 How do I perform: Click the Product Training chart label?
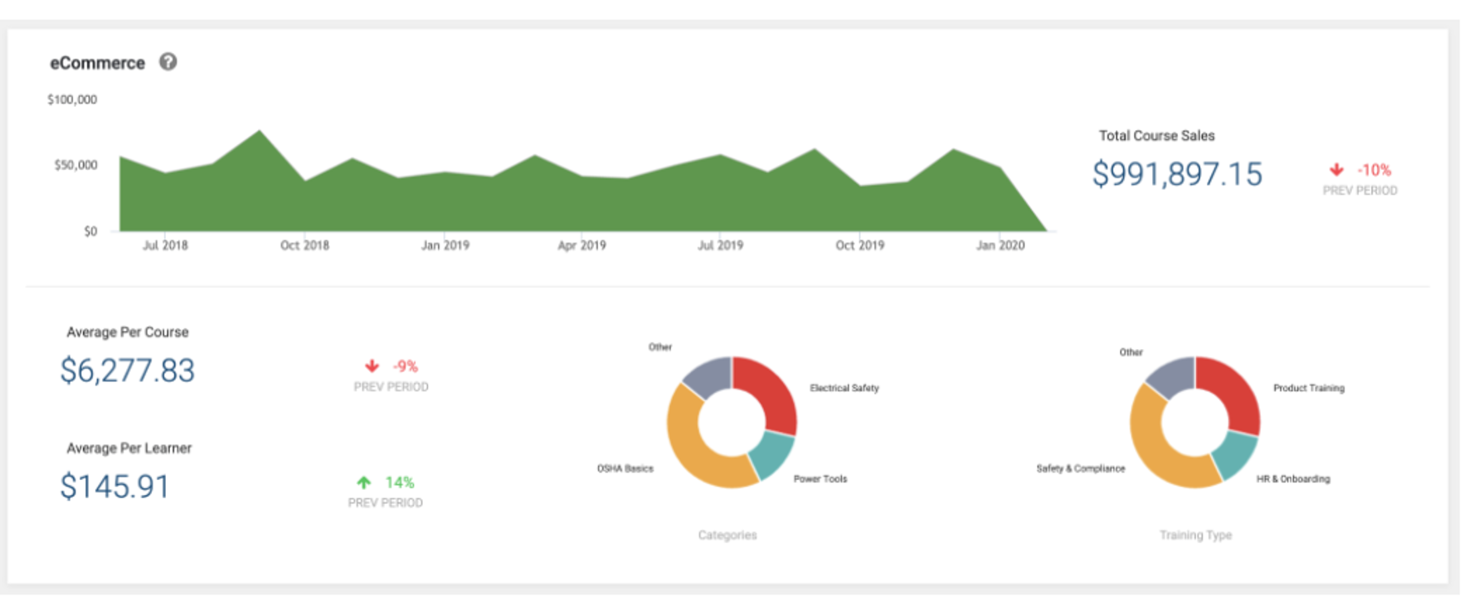click(1309, 388)
